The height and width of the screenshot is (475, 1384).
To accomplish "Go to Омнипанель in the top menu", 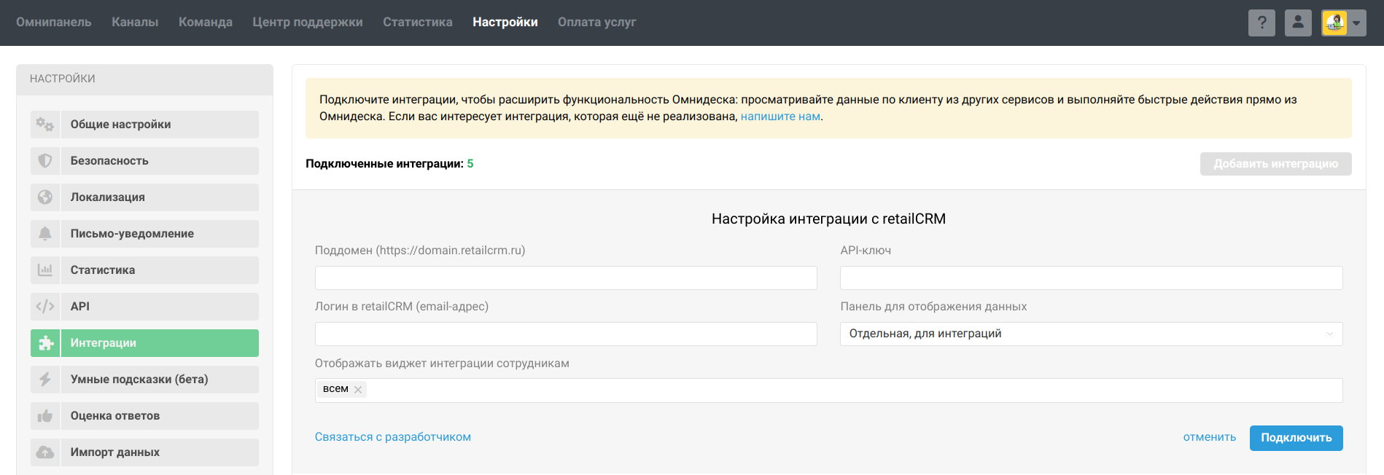I will (54, 23).
